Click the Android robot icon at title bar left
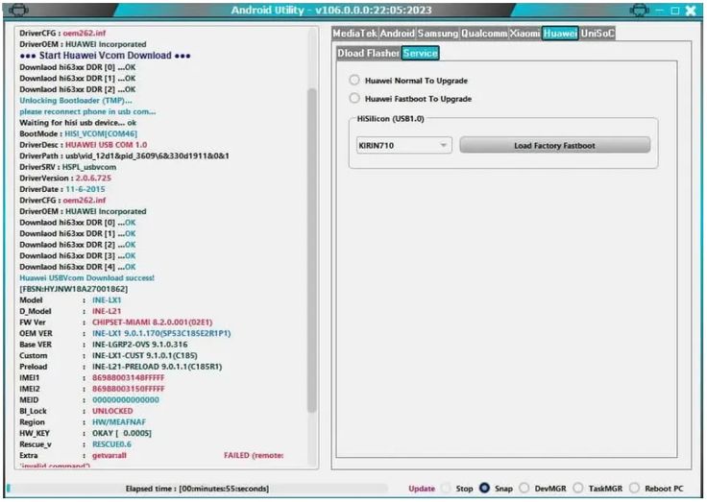Image resolution: width=707 pixels, height=502 pixels. click(19, 11)
